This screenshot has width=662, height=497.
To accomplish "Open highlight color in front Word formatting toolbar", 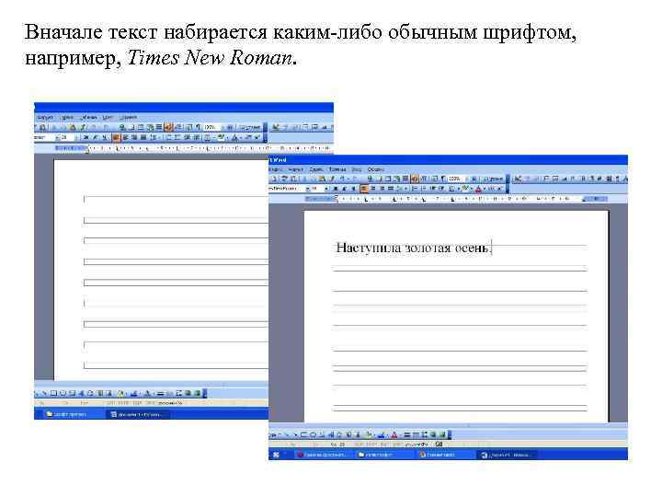I will pyautogui.click(x=465, y=189).
